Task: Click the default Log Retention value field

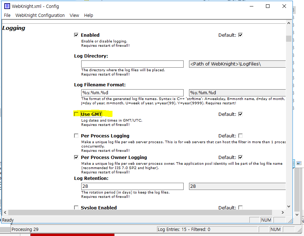Action: point(237,186)
